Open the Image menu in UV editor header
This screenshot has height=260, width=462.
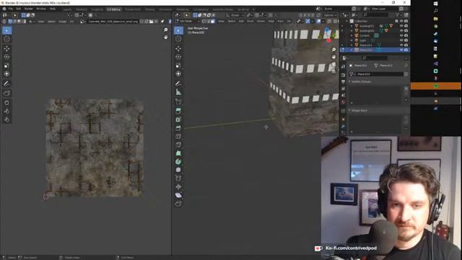[x=63, y=22]
